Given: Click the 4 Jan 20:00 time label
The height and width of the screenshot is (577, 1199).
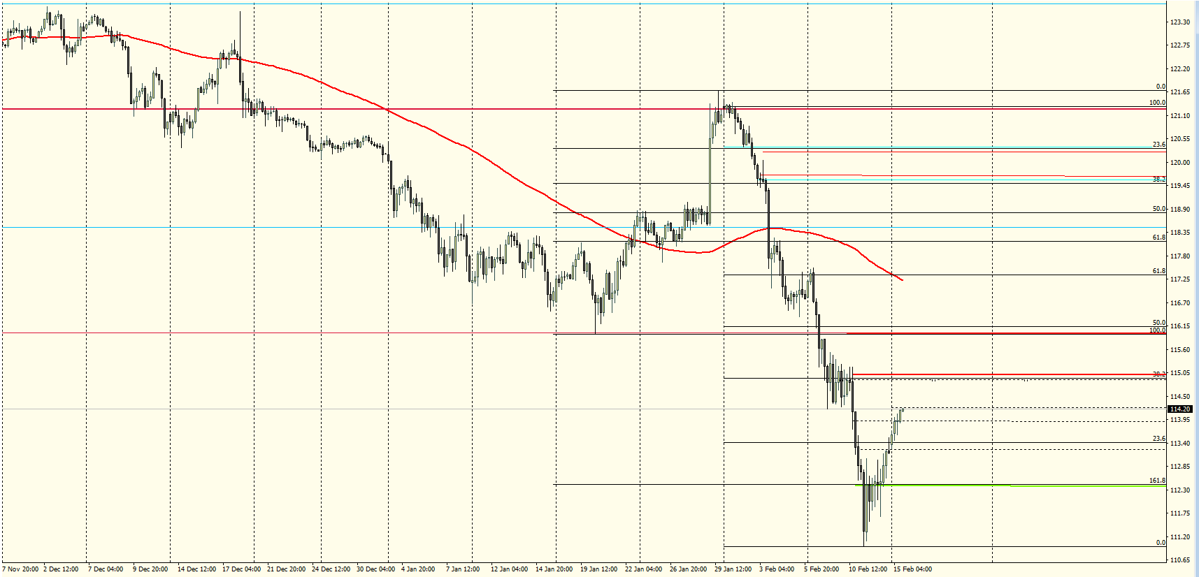Looking at the screenshot, I should (418, 569).
